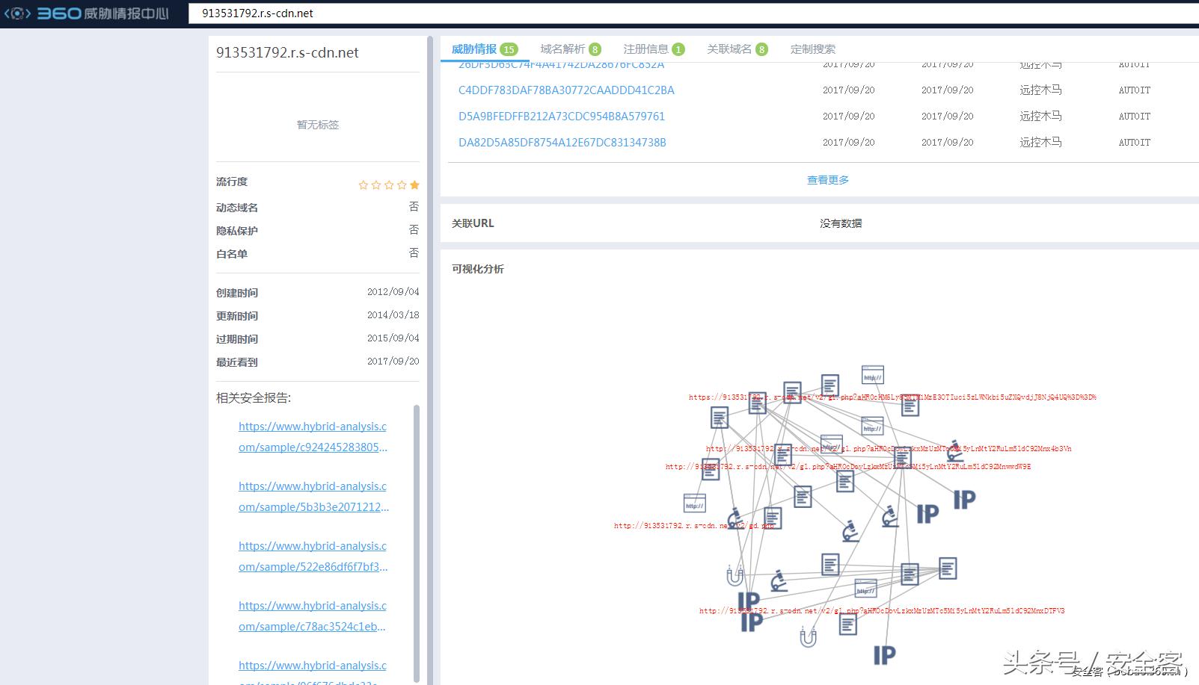This screenshot has width=1199, height=685.
Task: Open hash link starting with D5A9BFED
Action: pyautogui.click(x=562, y=117)
